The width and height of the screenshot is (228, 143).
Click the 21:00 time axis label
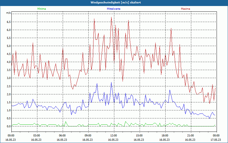[x=191, y=136]
